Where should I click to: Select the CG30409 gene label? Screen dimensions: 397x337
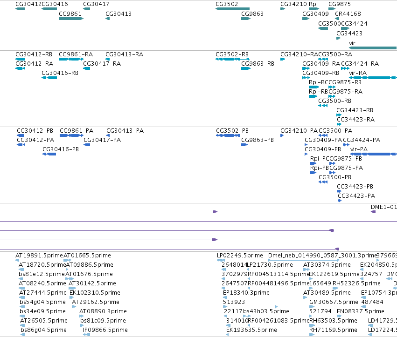coord(315,14)
